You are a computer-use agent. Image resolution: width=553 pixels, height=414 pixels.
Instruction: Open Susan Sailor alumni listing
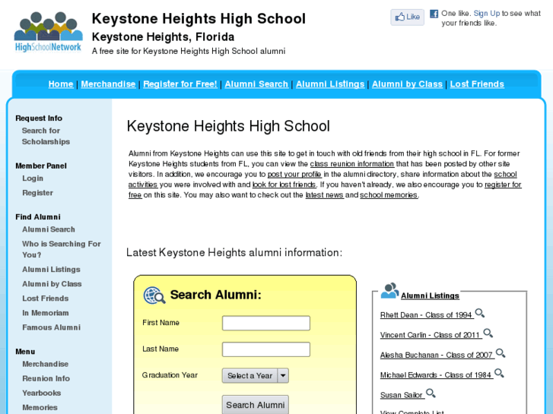[402, 395]
